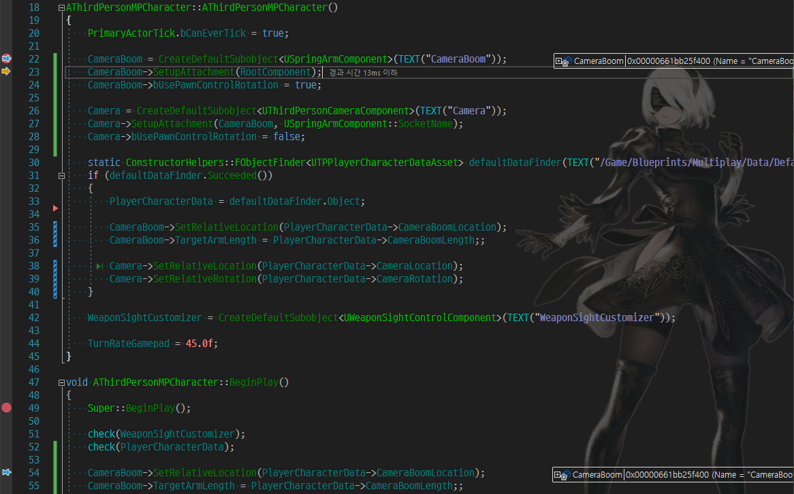
Task: Click the blue change bar beside line 35
Action: pyautogui.click(x=54, y=227)
